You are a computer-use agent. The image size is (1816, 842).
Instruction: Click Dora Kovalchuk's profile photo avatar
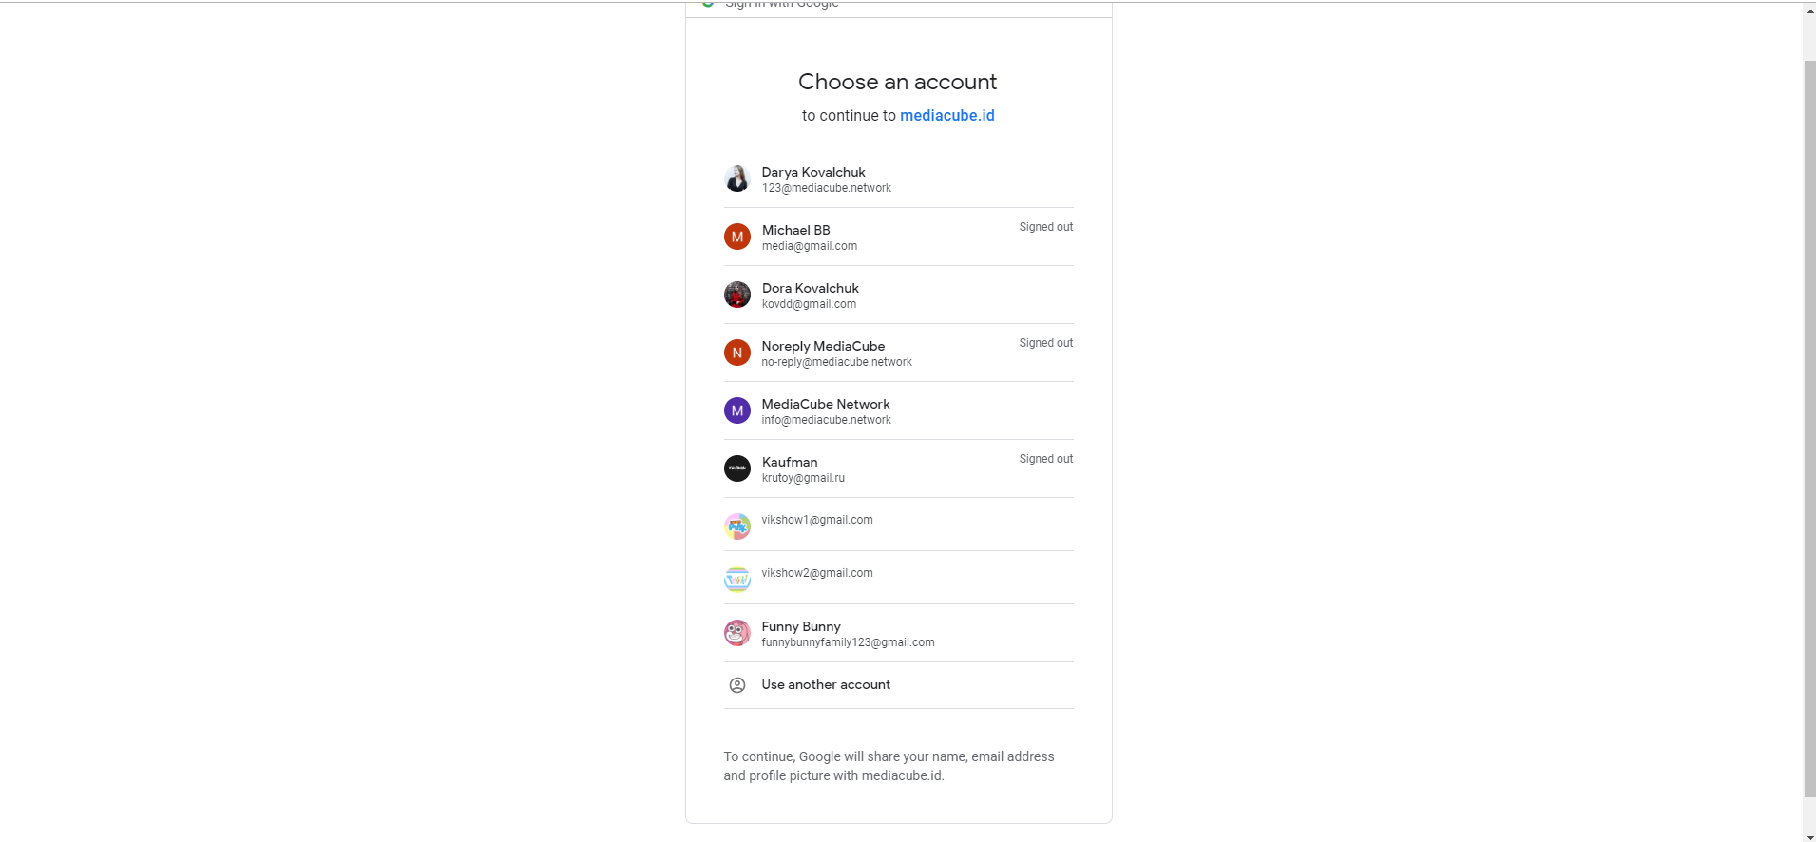pyautogui.click(x=736, y=295)
